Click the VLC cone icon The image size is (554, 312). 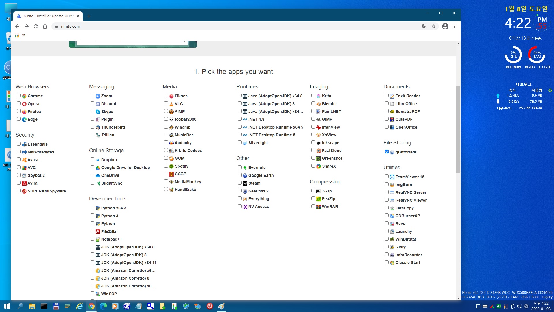point(171,104)
